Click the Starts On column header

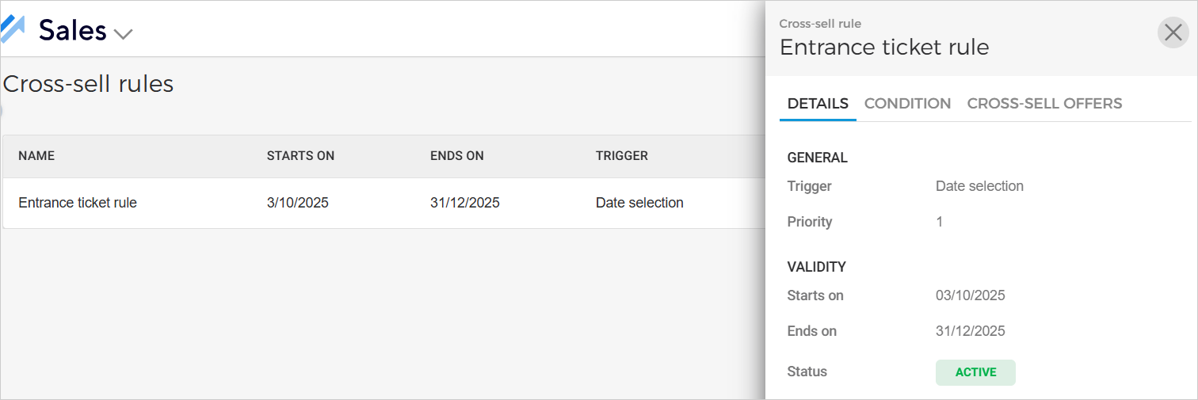pos(300,156)
